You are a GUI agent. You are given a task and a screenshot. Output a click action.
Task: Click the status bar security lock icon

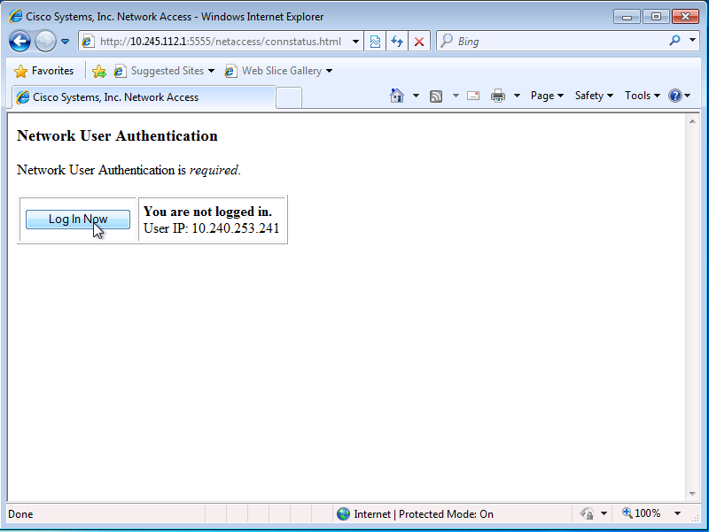(x=587, y=513)
